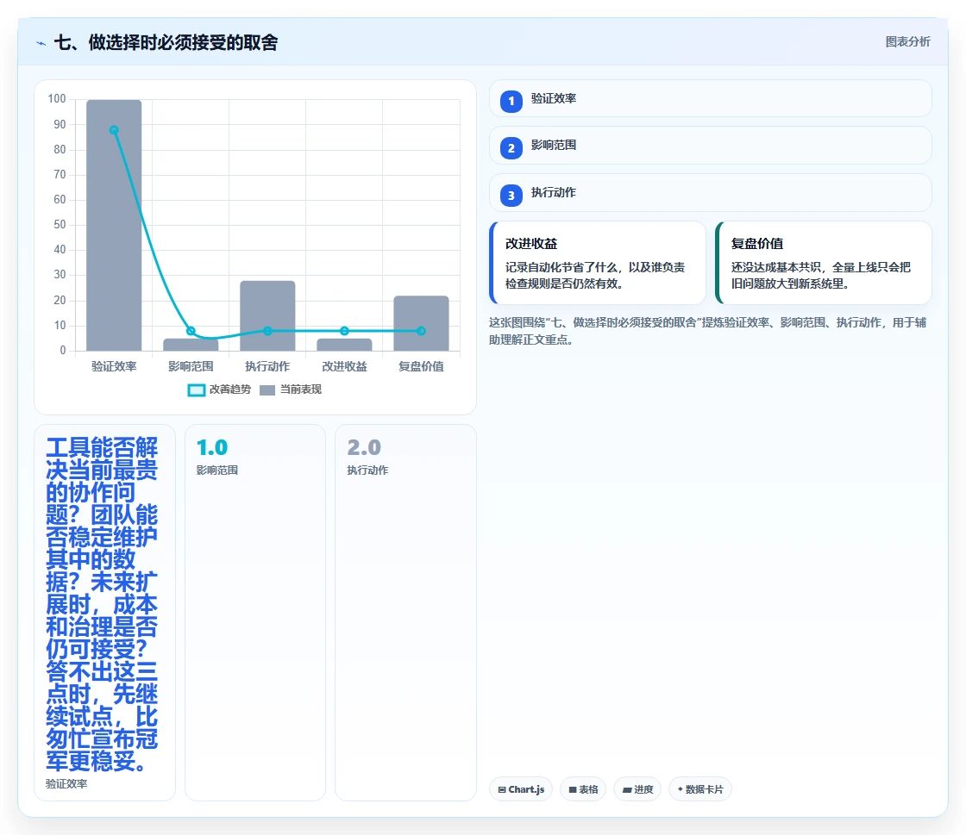Click the 影响范围 bar in the chart
Image resolution: width=966 pixels, height=835 pixels.
tap(191, 345)
